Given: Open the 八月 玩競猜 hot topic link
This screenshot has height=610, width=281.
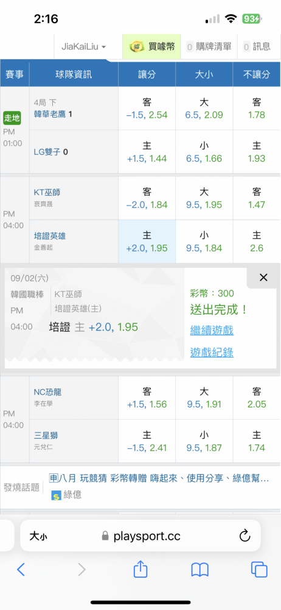Looking at the screenshot, I should 159,478.
